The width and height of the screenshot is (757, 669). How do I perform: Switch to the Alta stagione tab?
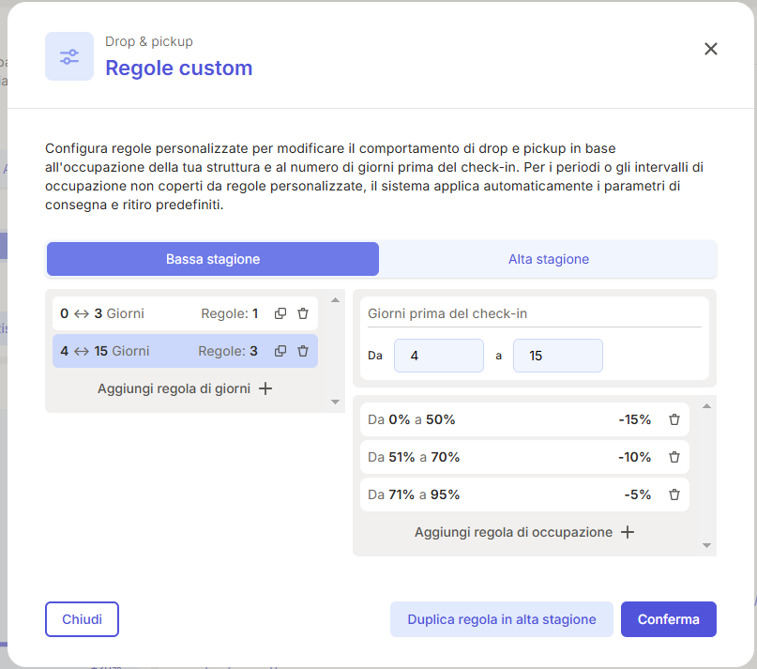coord(548,259)
